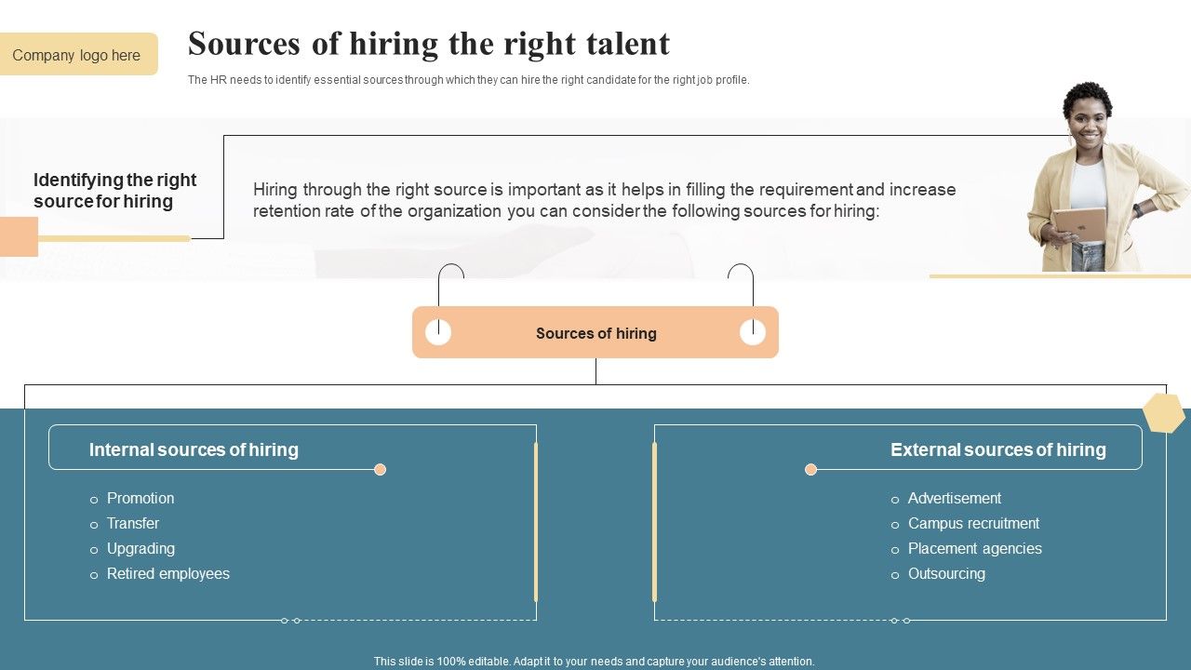
Task: Click the Internal sources of hiring heading
Action: coord(194,450)
